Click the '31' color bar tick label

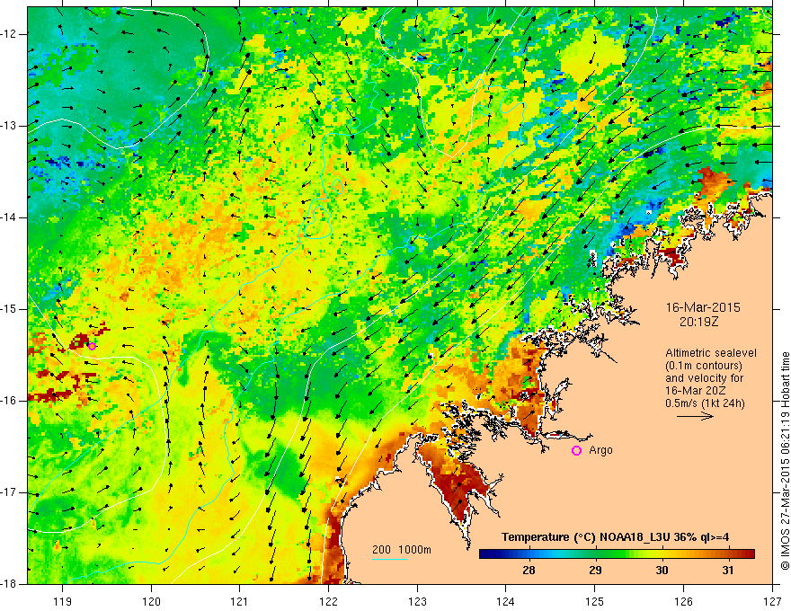(728, 571)
